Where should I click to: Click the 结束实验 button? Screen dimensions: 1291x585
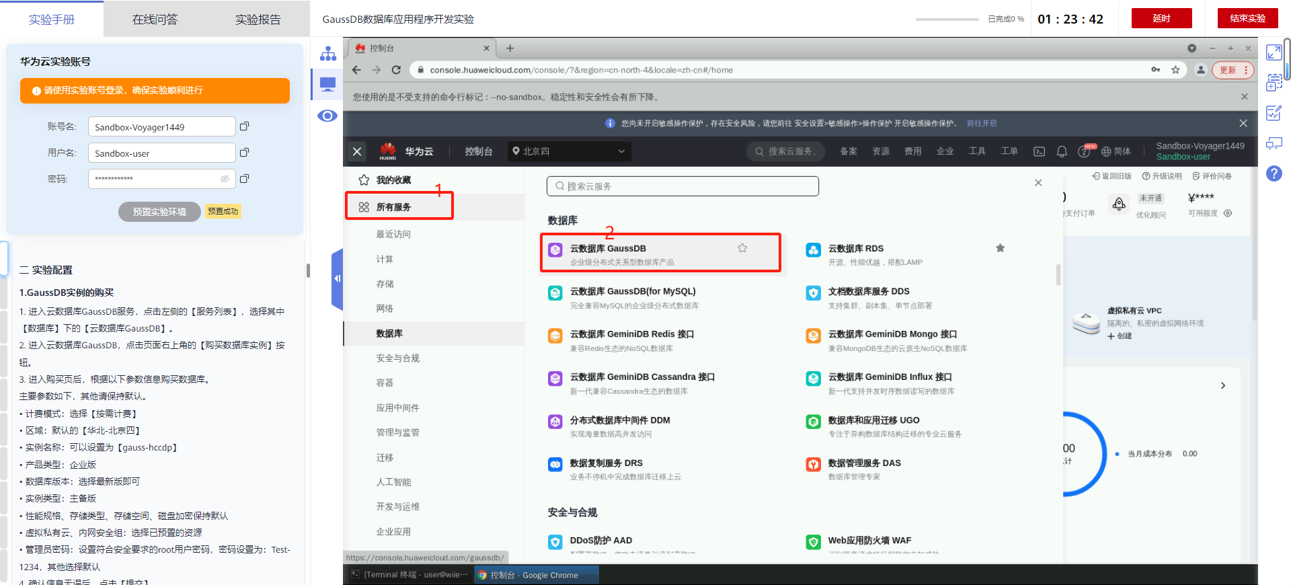1248,18
